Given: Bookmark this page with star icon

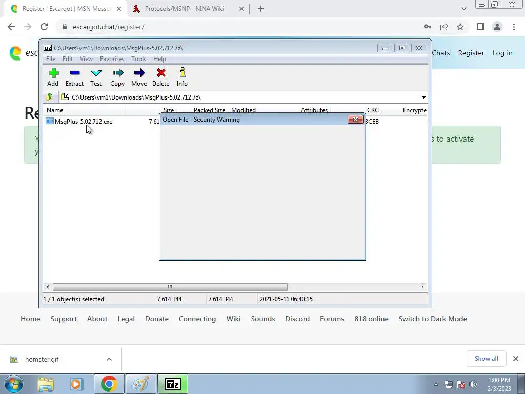Looking at the screenshot, I should 460,27.
